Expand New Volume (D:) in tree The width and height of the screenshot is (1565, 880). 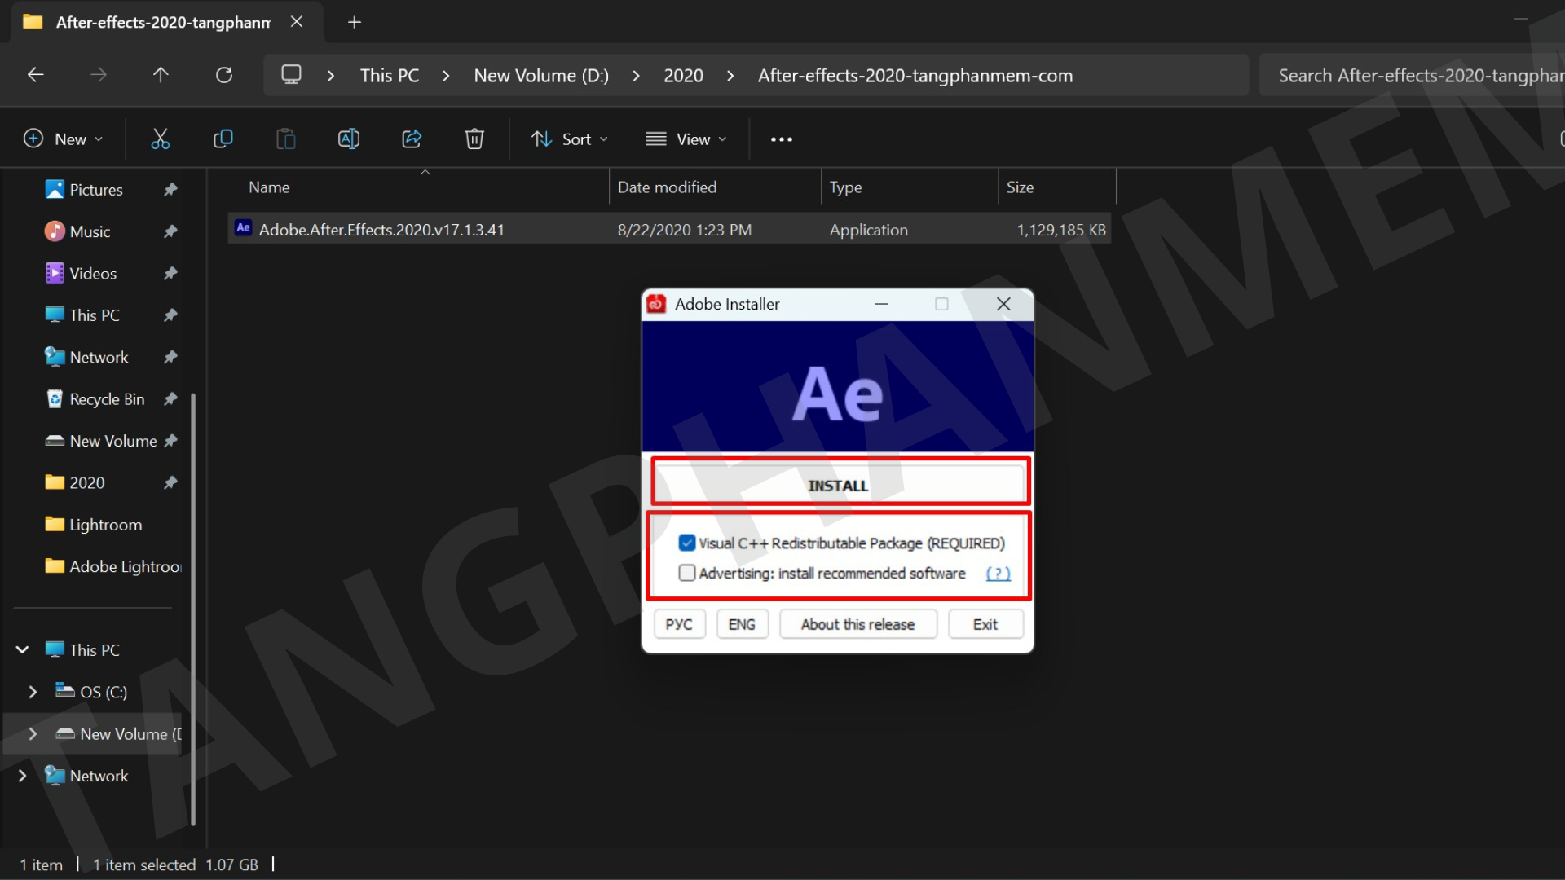(33, 733)
